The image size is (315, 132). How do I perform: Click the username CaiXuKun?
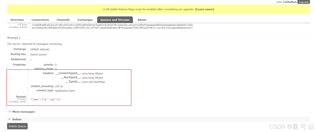pyautogui.click(x=289, y=2)
